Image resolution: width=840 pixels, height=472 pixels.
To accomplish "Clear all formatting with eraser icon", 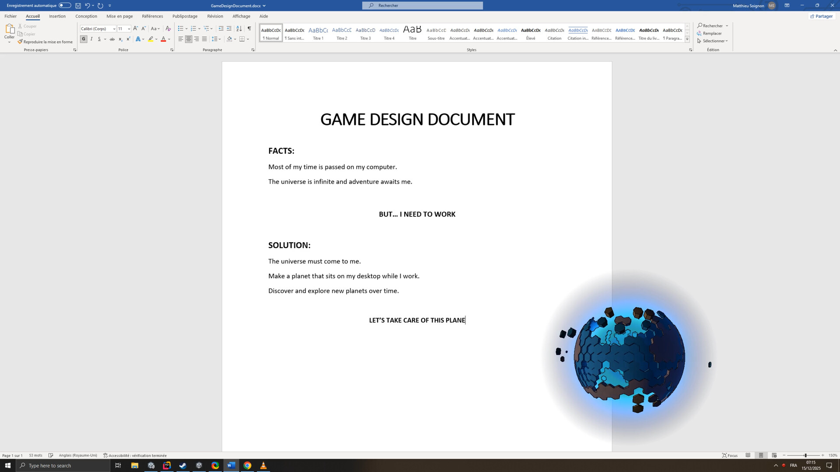I will point(168,28).
